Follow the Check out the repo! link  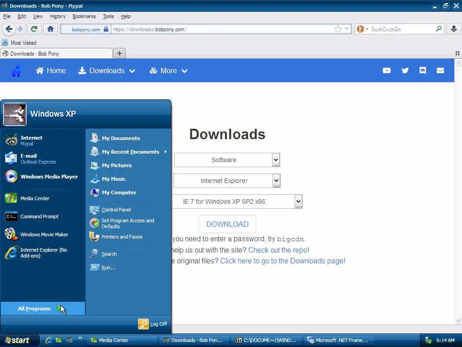(279, 250)
